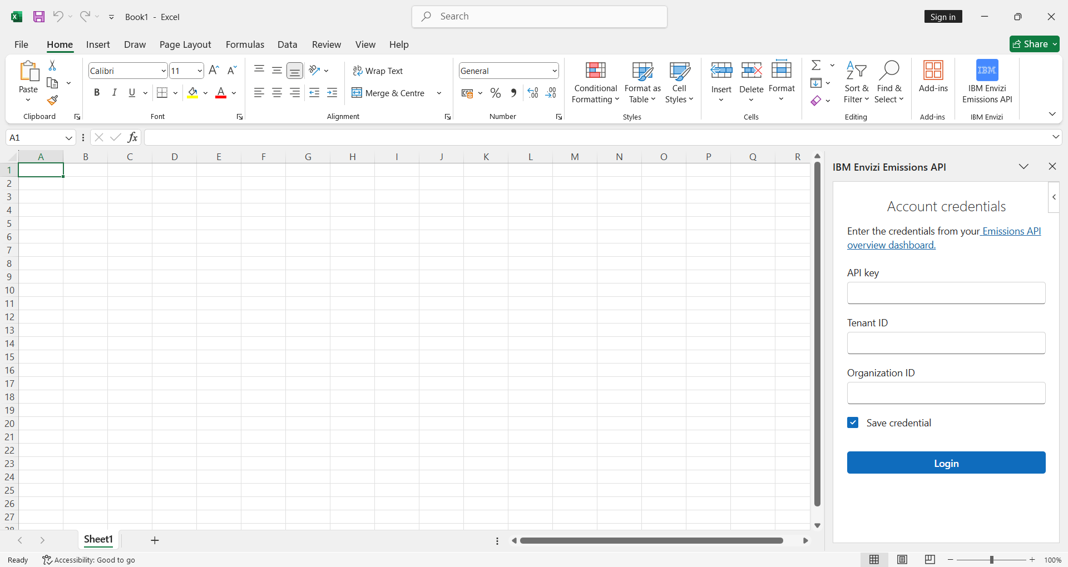Click the Percent Style icon

(x=495, y=93)
